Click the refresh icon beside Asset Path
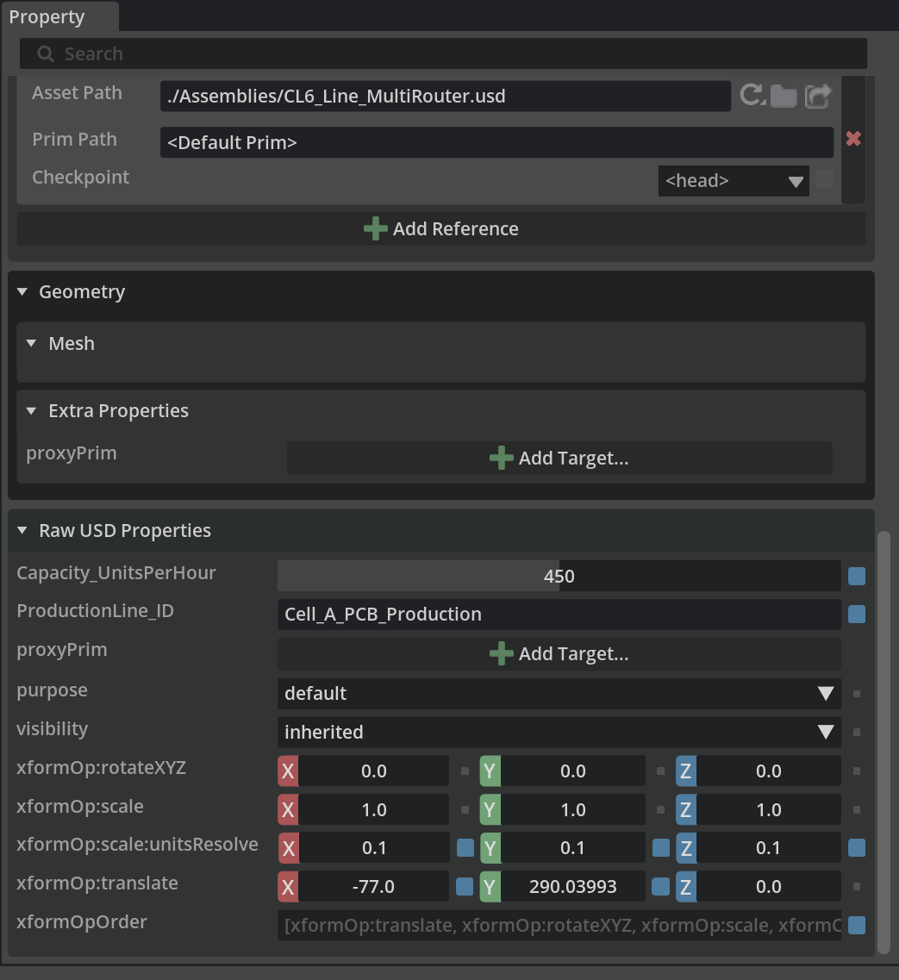 (752, 96)
